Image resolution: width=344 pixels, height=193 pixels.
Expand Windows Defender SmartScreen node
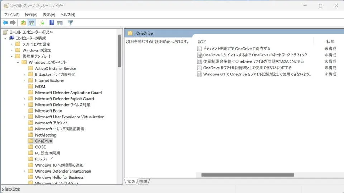pos(24,171)
